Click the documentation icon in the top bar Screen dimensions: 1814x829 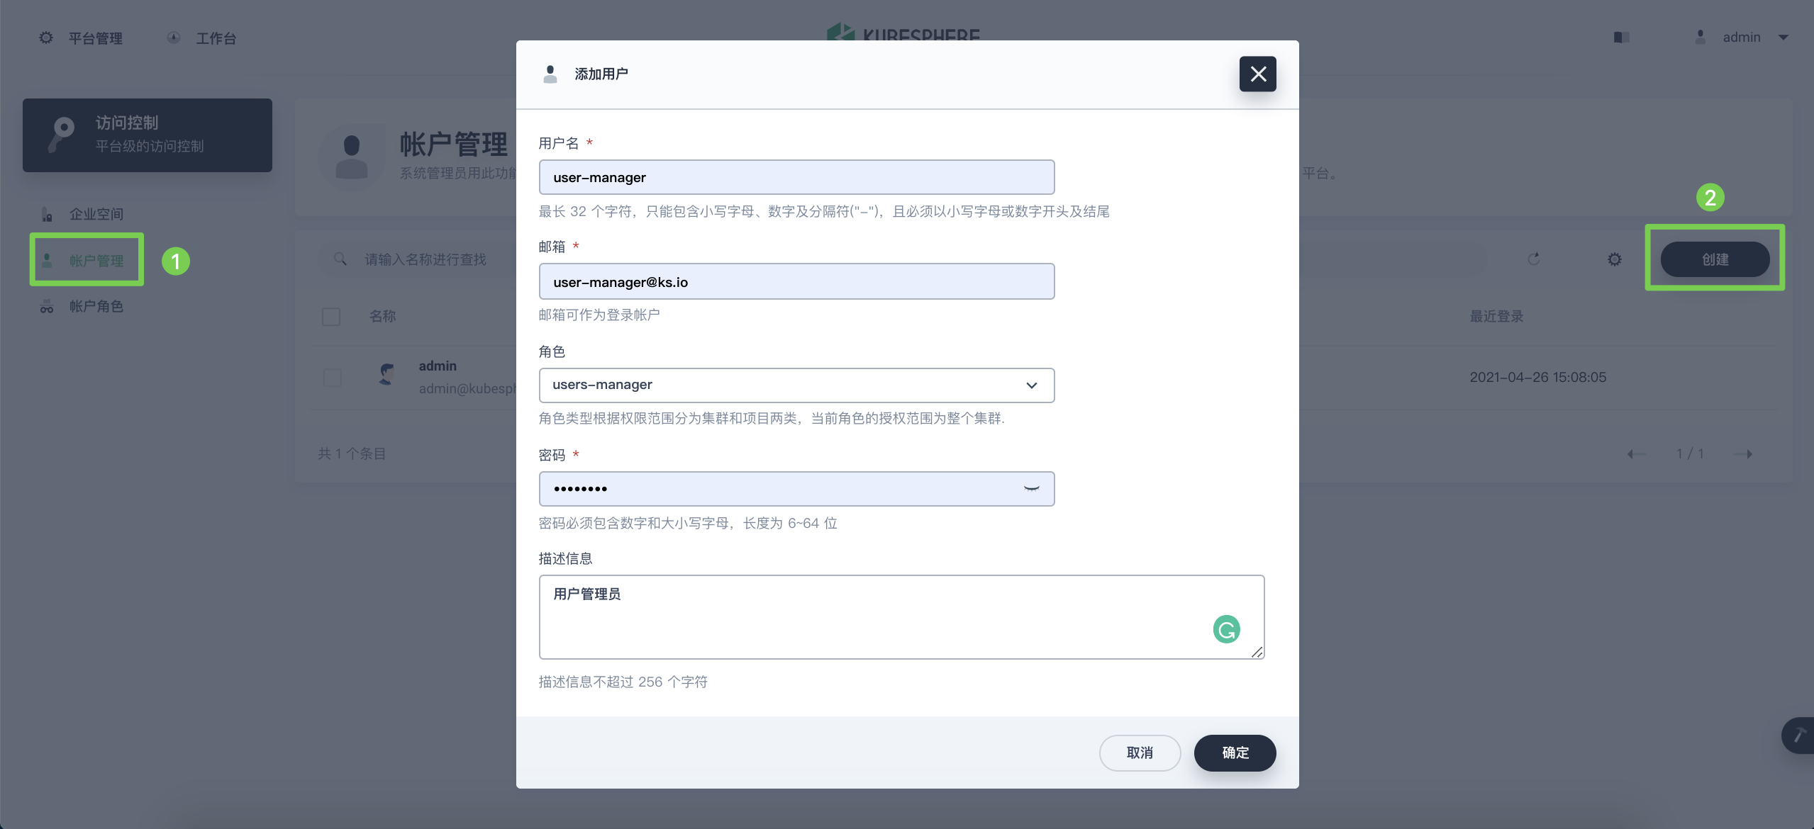1621,38
